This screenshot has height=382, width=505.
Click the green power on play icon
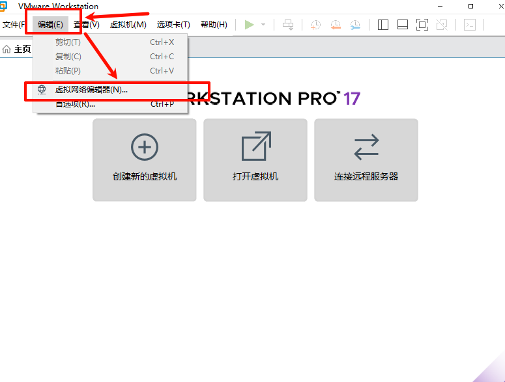point(250,25)
